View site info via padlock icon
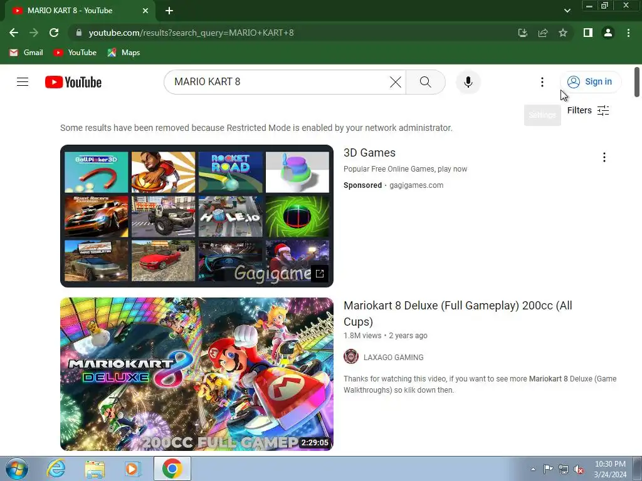Image resolution: width=642 pixels, height=481 pixels. coord(79,33)
